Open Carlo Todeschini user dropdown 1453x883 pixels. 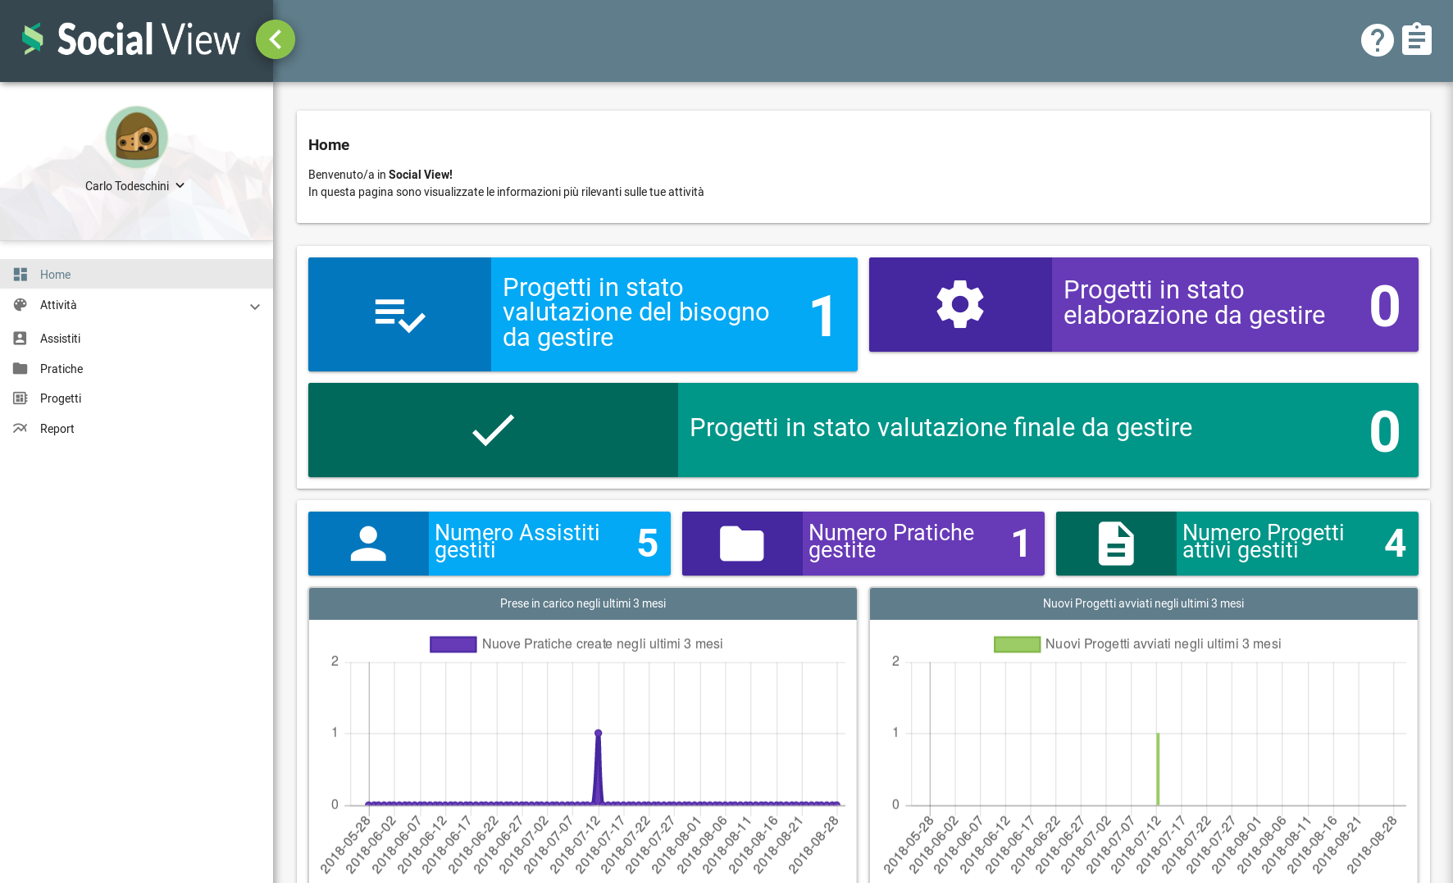[135, 186]
